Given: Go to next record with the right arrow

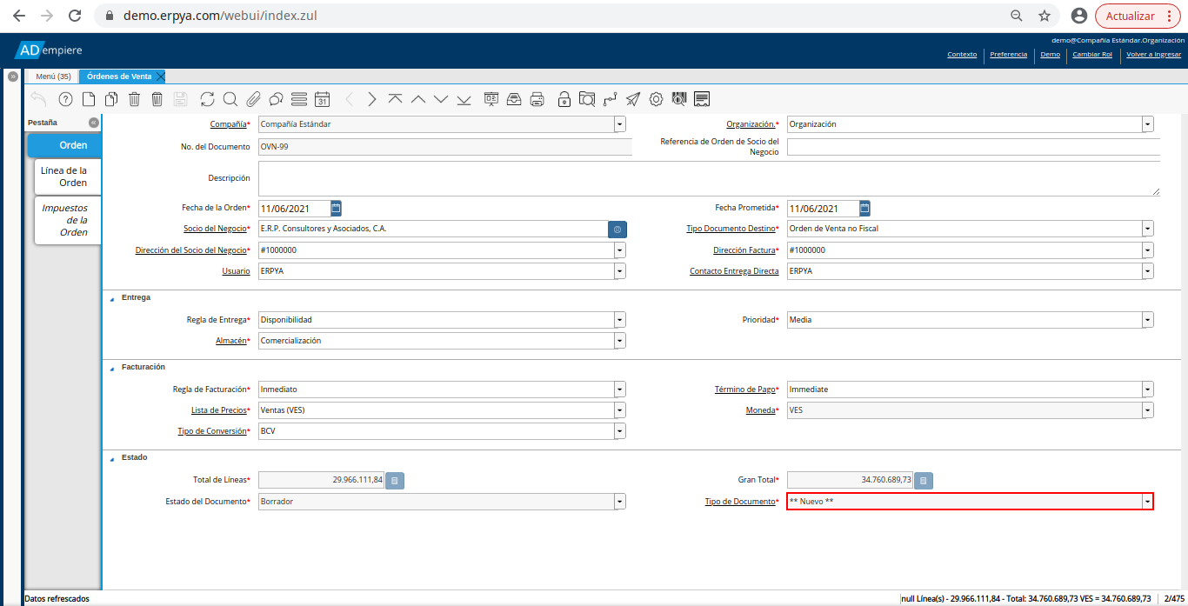Looking at the screenshot, I should (372, 99).
